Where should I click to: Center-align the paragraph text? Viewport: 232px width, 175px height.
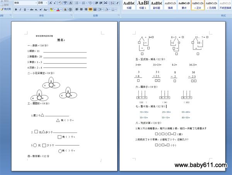point(81,9)
